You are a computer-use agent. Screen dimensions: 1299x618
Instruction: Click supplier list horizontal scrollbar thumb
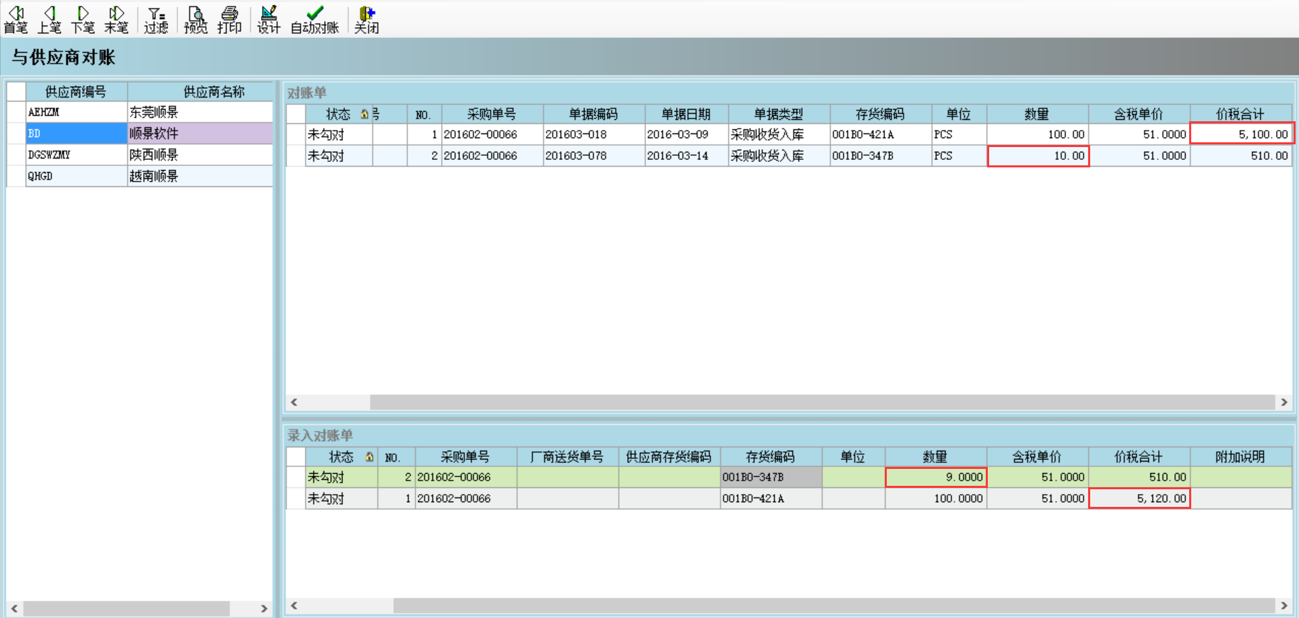coord(127,608)
